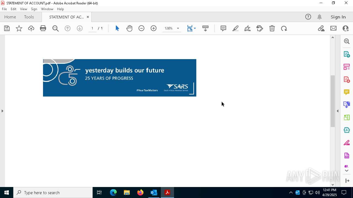The width and height of the screenshot is (353, 198).
Task: Open the Sign pen tool
Action: [x=248, y=28]
